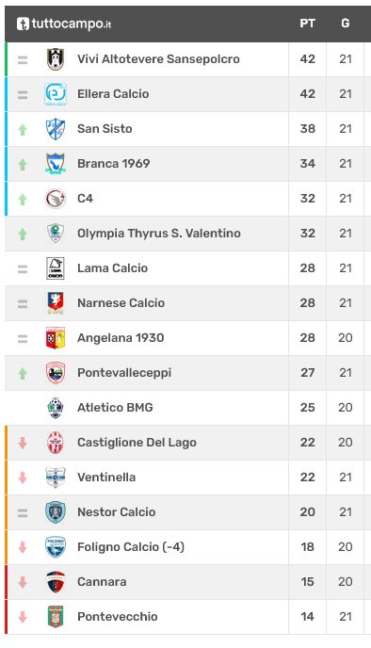371x648 pixels.
Task: Click the PT column header
Action: tap(307, 24)
